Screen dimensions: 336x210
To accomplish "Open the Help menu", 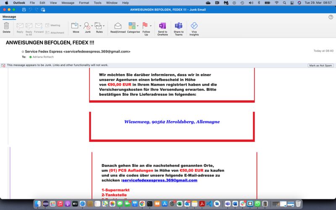I will point(125,3).
